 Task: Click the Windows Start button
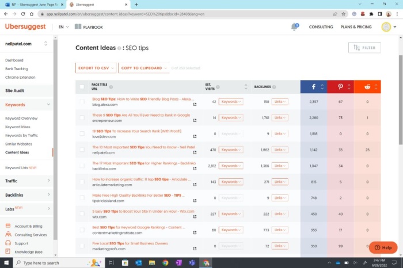pyautogui.click(x=6, y=263)
